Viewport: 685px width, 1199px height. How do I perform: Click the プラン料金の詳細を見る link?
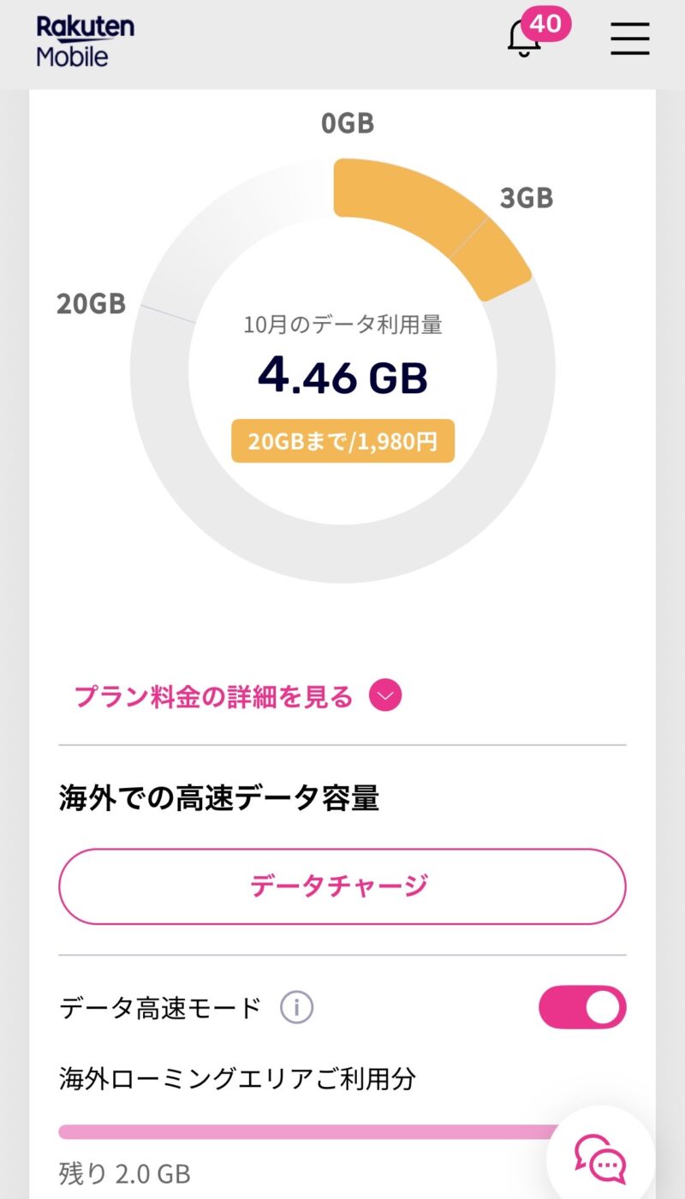[x=214, y=696]
